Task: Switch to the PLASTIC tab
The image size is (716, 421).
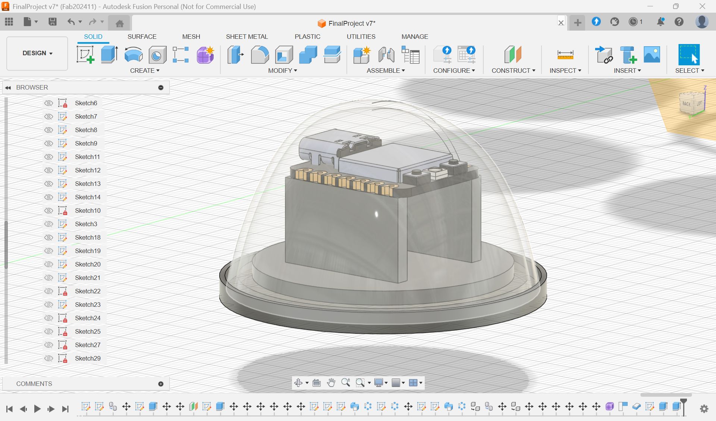Action: click(307, 37)
